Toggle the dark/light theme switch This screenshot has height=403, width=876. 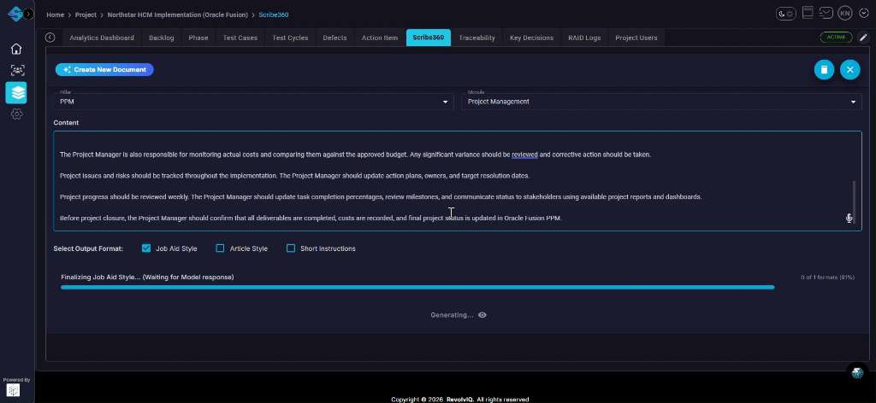click(x=786, y=14)
